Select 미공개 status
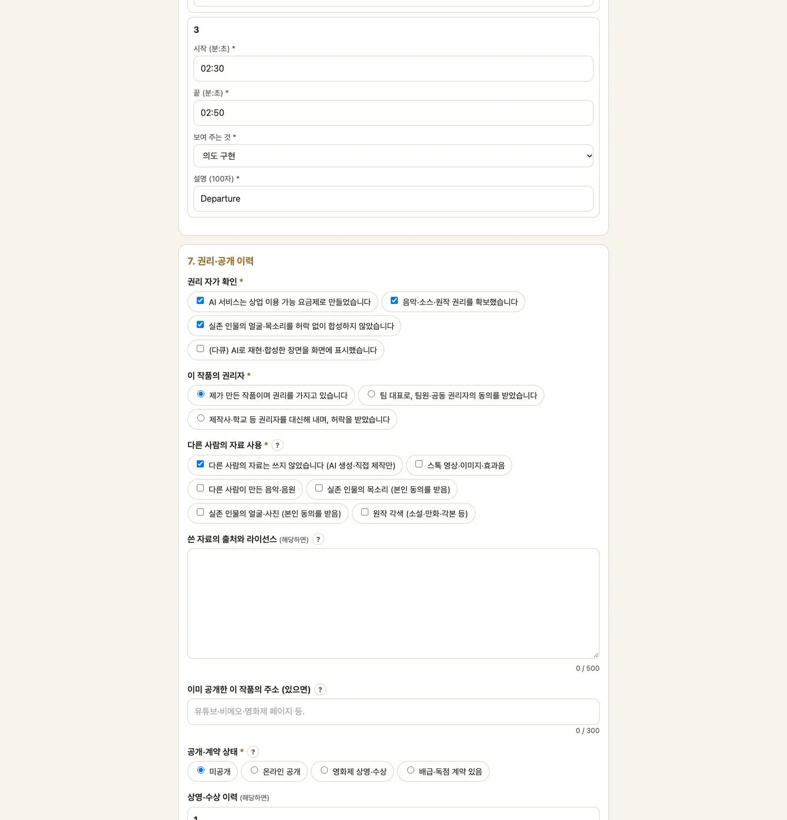This screenshot has width=787, height=820. [x=201, y=770]
